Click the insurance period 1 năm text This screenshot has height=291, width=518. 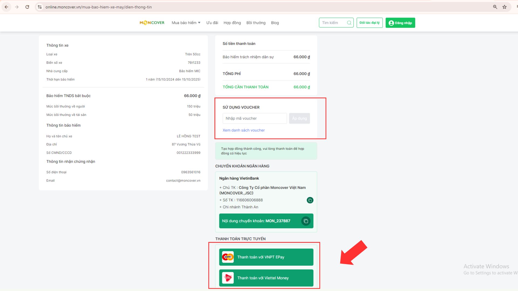tap(173, 79)
